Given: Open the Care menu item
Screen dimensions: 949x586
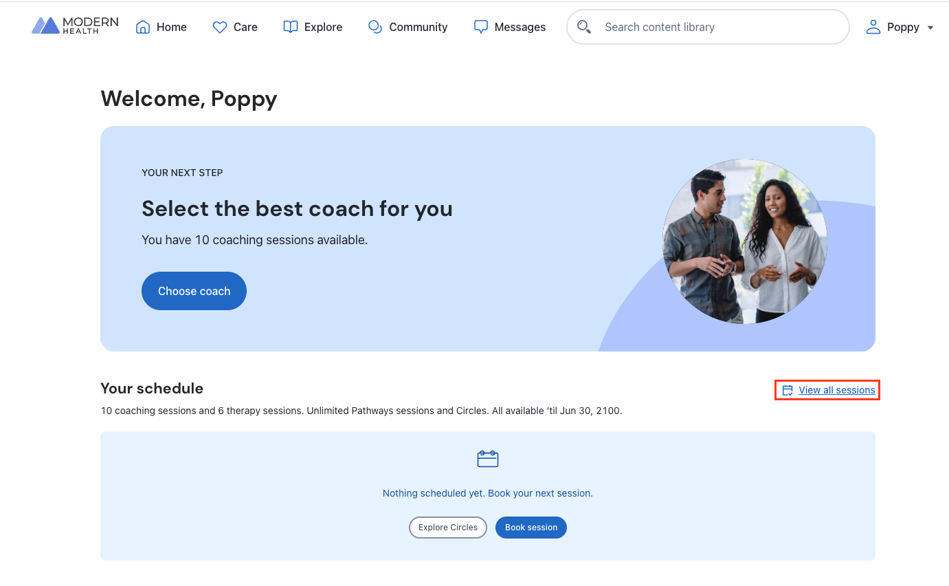Looking at the screenshot, I should tap(245, 27).
